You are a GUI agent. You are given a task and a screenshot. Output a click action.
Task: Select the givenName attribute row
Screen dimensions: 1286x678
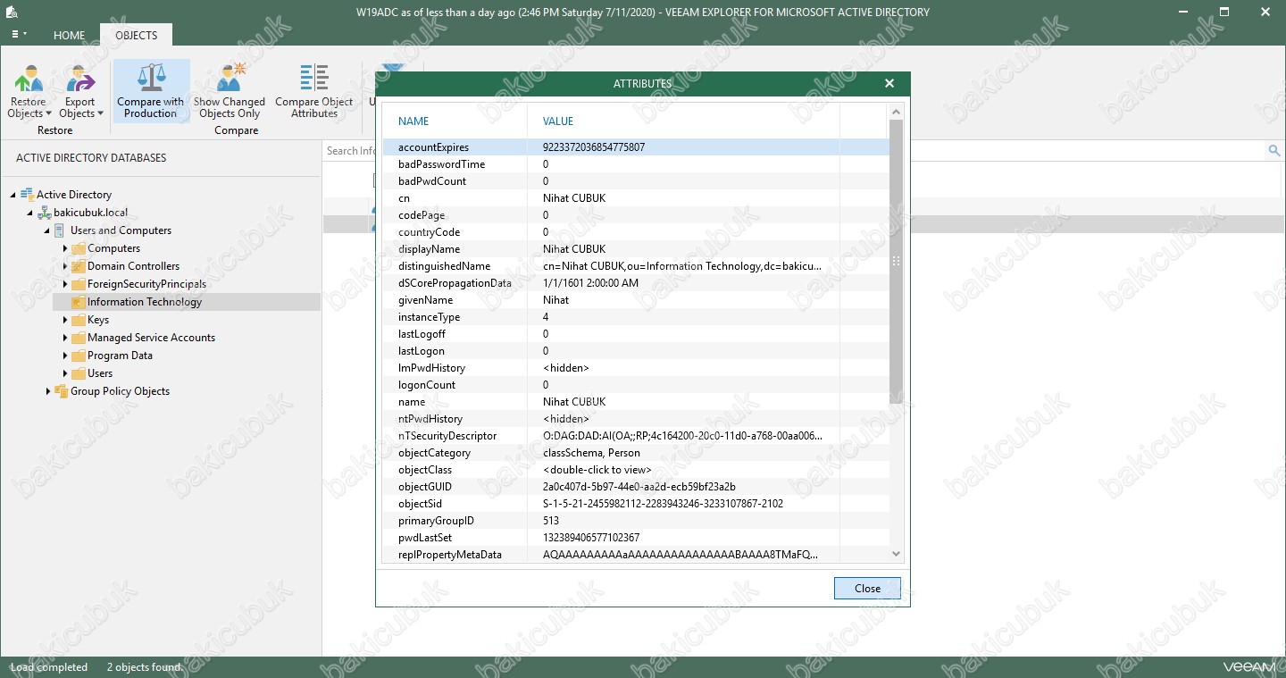636,300
